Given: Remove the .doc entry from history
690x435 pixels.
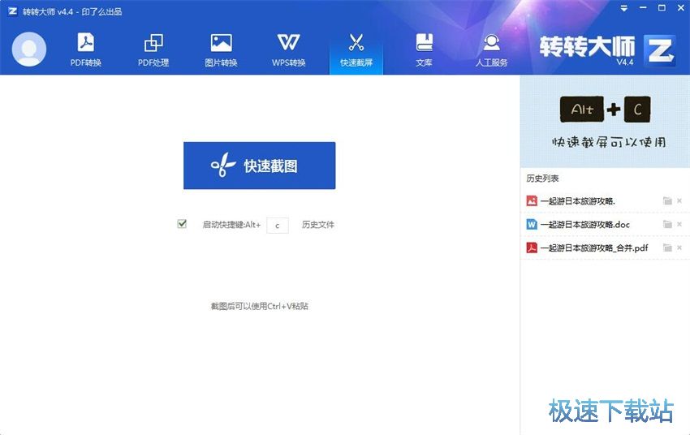Looking at the screenshot, I should (x=679, y=224).
